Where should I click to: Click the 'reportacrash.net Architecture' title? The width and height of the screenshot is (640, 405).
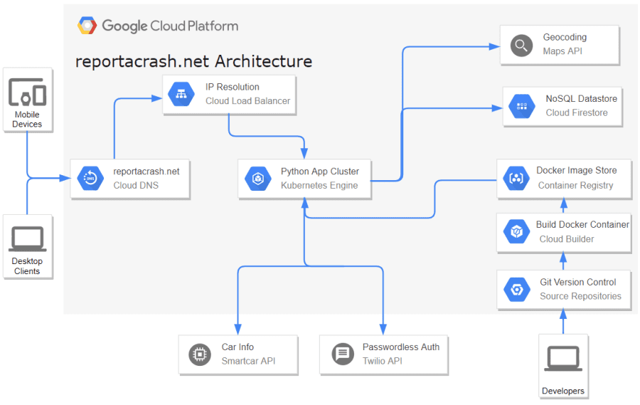194,61
